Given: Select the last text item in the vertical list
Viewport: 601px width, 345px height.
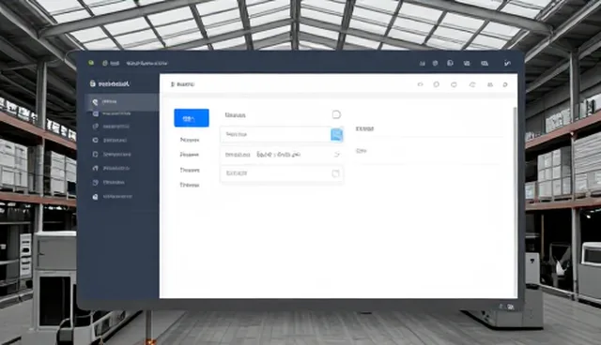Looking at the screenshot, I should [x=190, y=185].
